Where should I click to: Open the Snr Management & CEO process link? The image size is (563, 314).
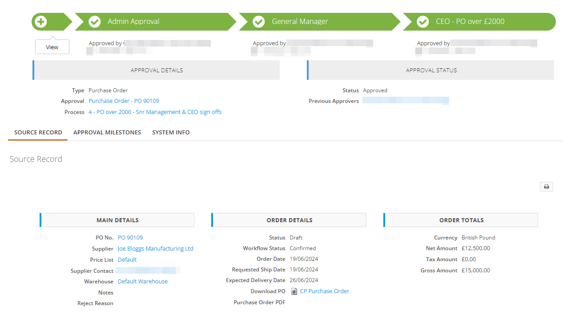point(155,112)
